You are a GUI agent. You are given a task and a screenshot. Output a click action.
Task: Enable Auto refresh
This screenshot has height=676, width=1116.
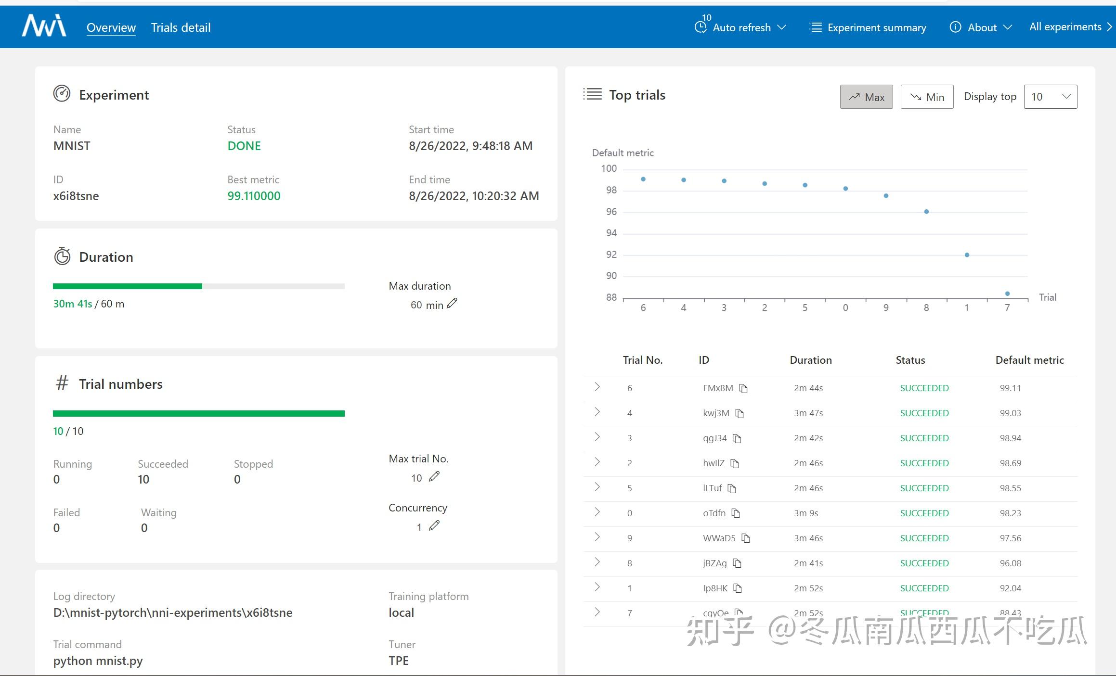741,27
